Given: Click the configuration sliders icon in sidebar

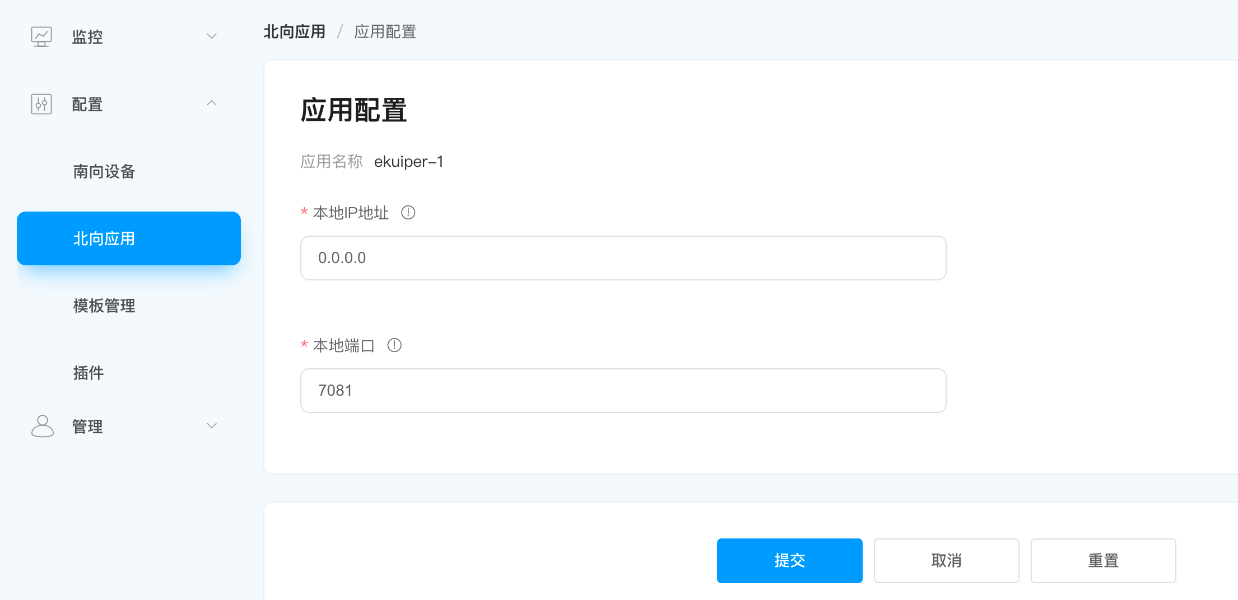Looking at the screenshot, I should click(41, 104).
